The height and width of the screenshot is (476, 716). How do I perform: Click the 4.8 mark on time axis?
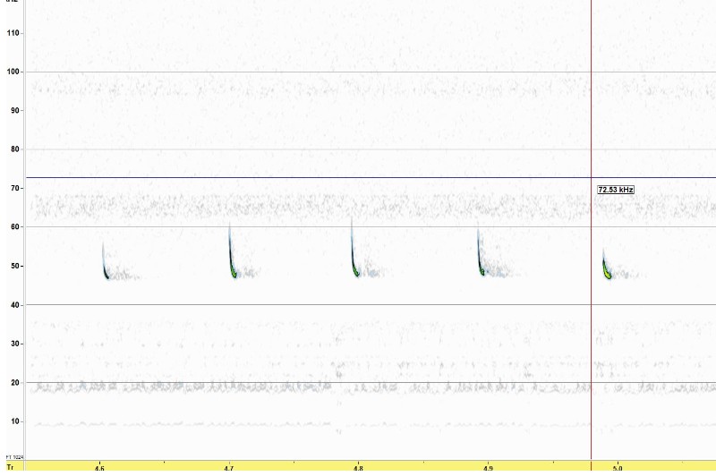tap(358, 468)
